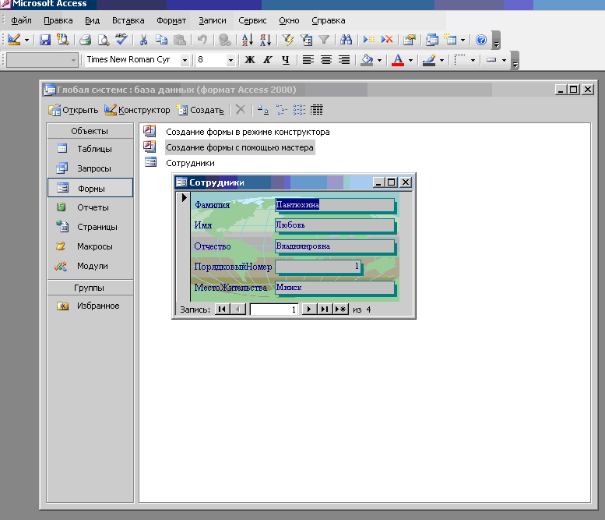This screenshot has width=605, height=520.
Task: Align text right
Action: point(344,60)
